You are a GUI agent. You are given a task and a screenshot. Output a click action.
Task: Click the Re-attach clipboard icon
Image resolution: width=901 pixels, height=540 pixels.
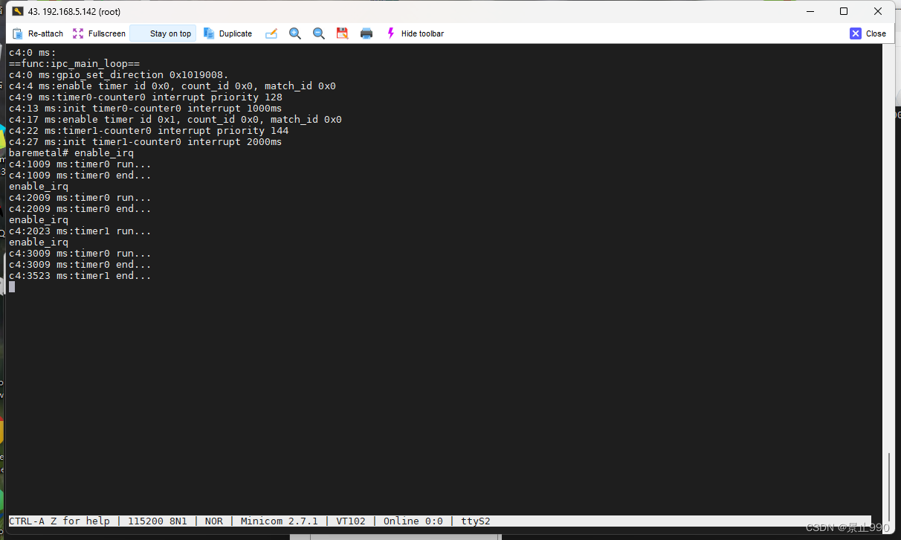[16, 33]
